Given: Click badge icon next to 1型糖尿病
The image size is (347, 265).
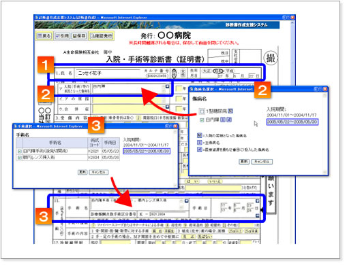Looking at the screenshot, I should coord(230,111).
